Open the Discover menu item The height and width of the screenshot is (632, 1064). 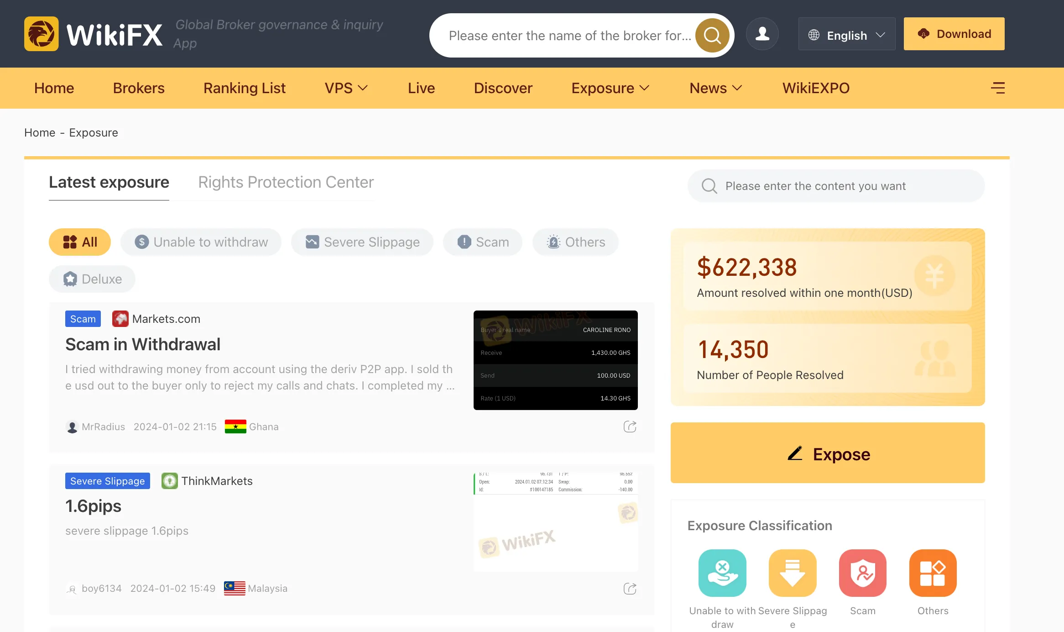coord(503,88)
